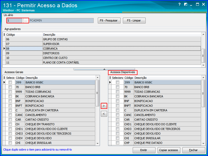Click the Emitir button
The height and width of the screenshot is (156, 208).
[x=144, y=150]
